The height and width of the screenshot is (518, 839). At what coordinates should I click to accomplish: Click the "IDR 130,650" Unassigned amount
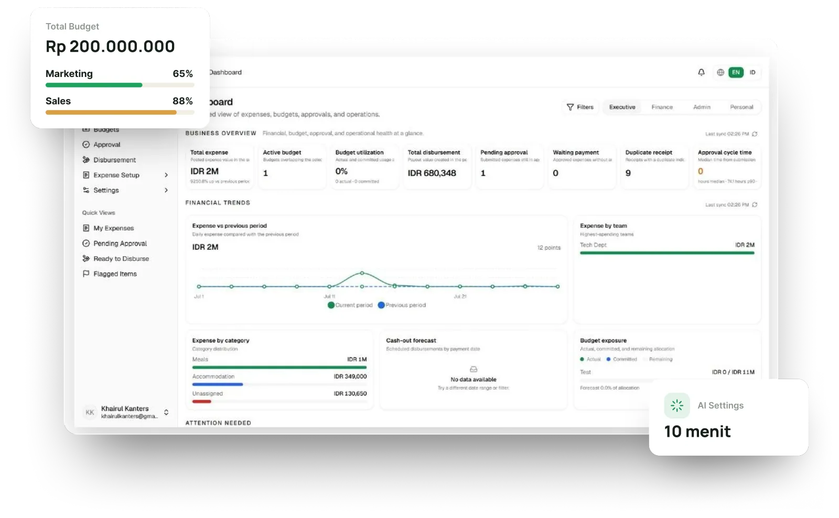350,393
